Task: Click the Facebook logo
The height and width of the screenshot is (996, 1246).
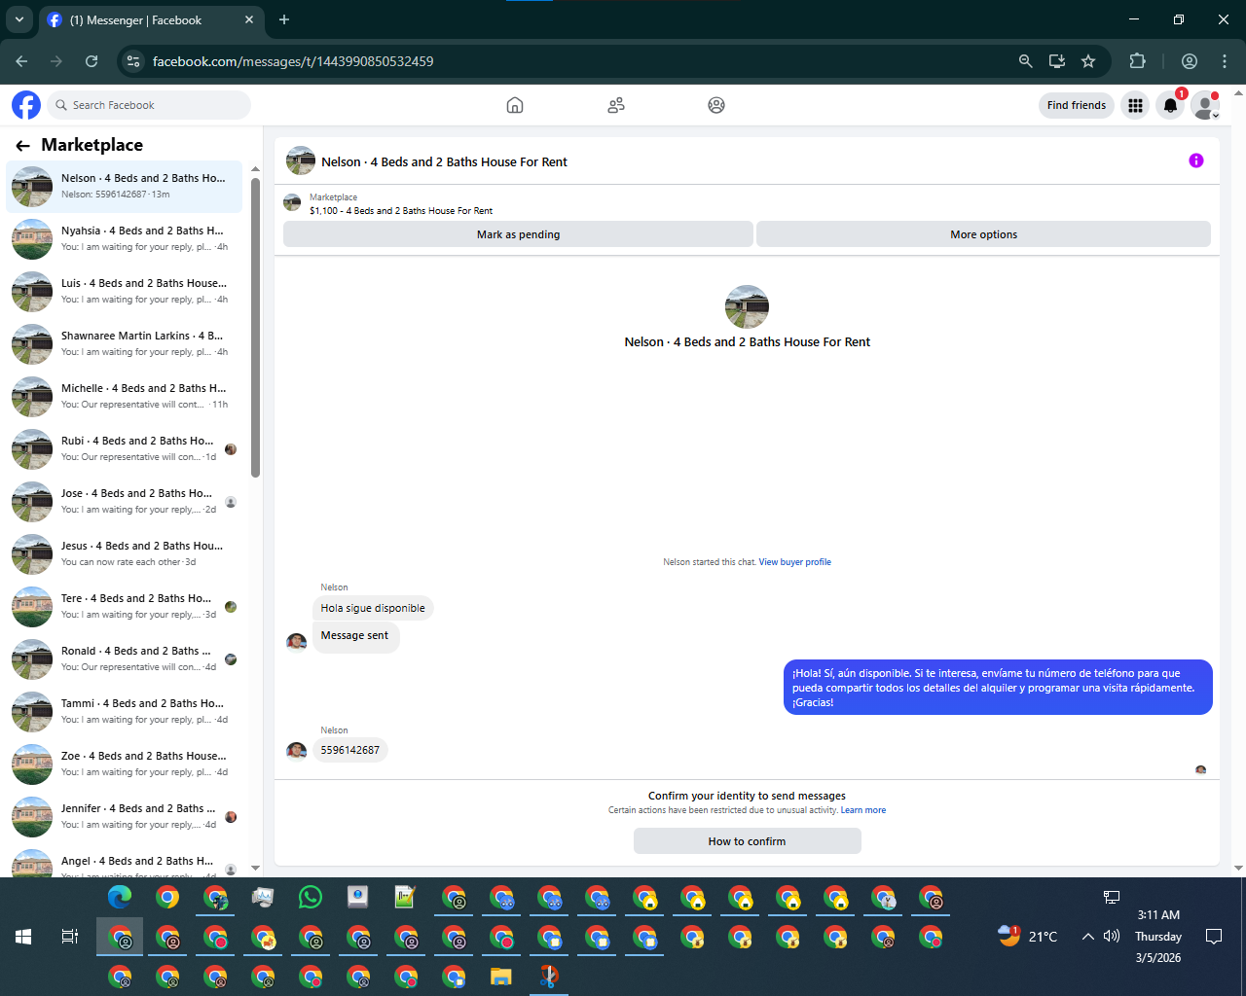Action: (26, 105)
